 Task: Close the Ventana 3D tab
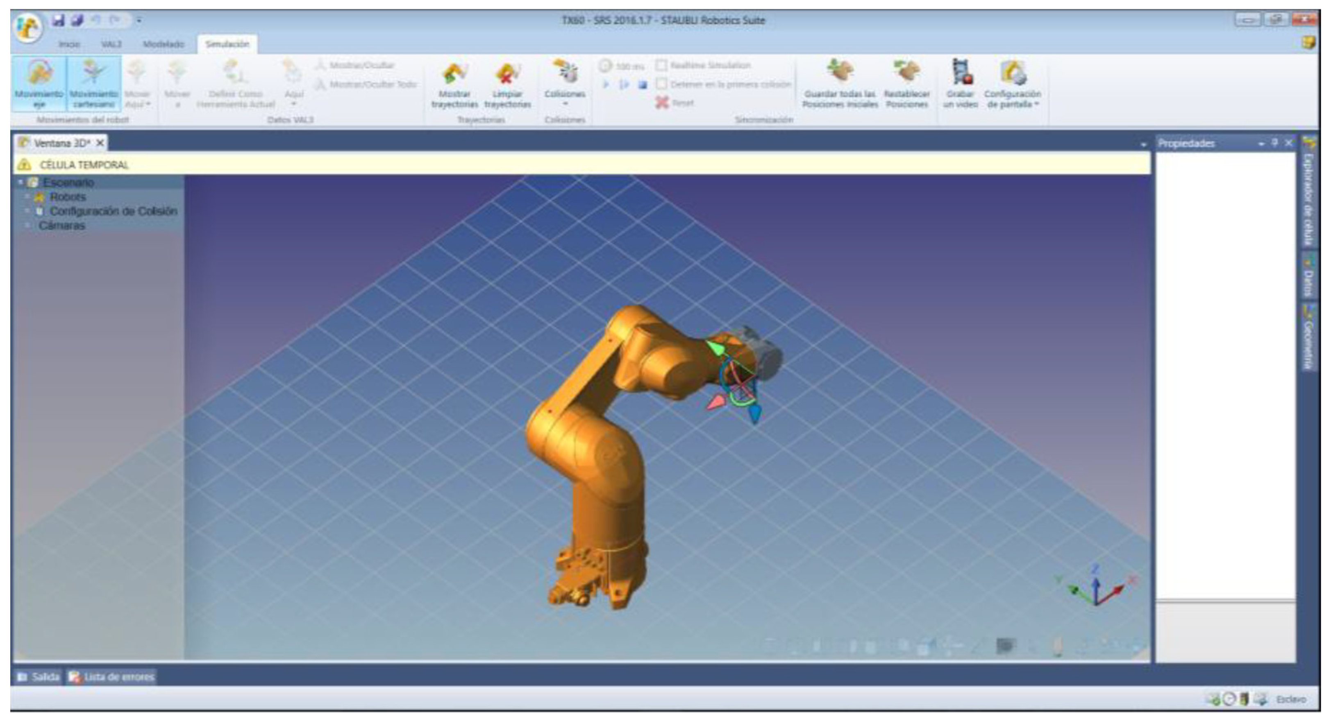pyautogui.click(x=100, y=143)
